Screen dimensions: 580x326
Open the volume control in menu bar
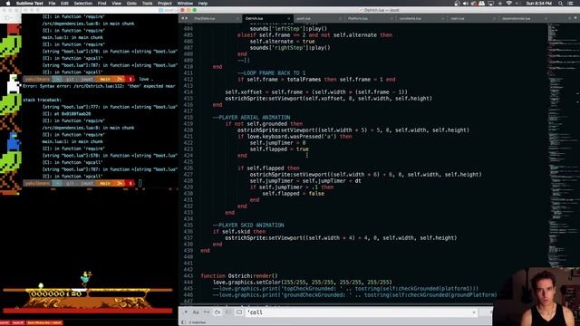465,4
